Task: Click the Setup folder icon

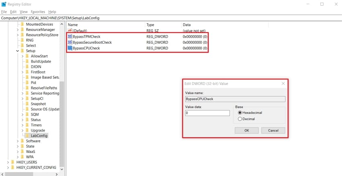Action: (x=22, y=51)
